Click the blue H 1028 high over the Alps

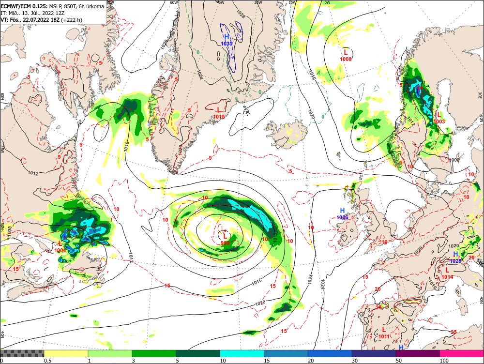click(455, 258)
